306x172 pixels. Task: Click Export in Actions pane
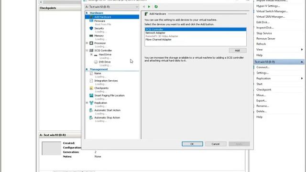262,101
